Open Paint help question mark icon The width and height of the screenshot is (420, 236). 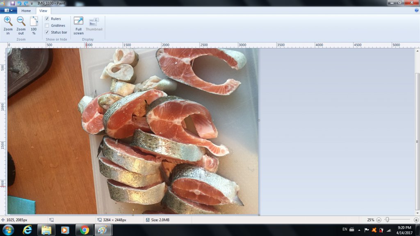(x=416, y=11)
